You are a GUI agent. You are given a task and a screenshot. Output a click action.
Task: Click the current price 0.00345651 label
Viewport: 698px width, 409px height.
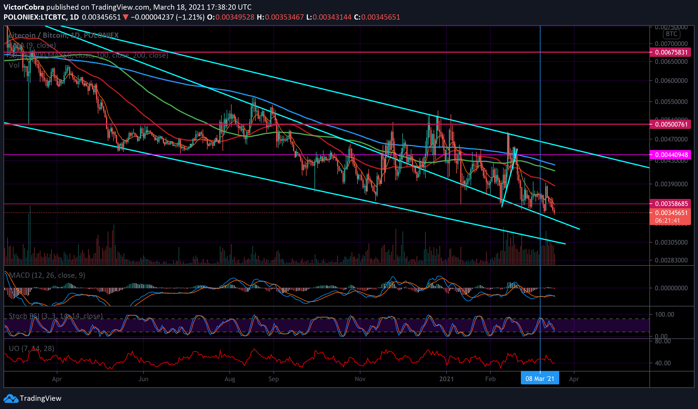(x=671, y=213)
